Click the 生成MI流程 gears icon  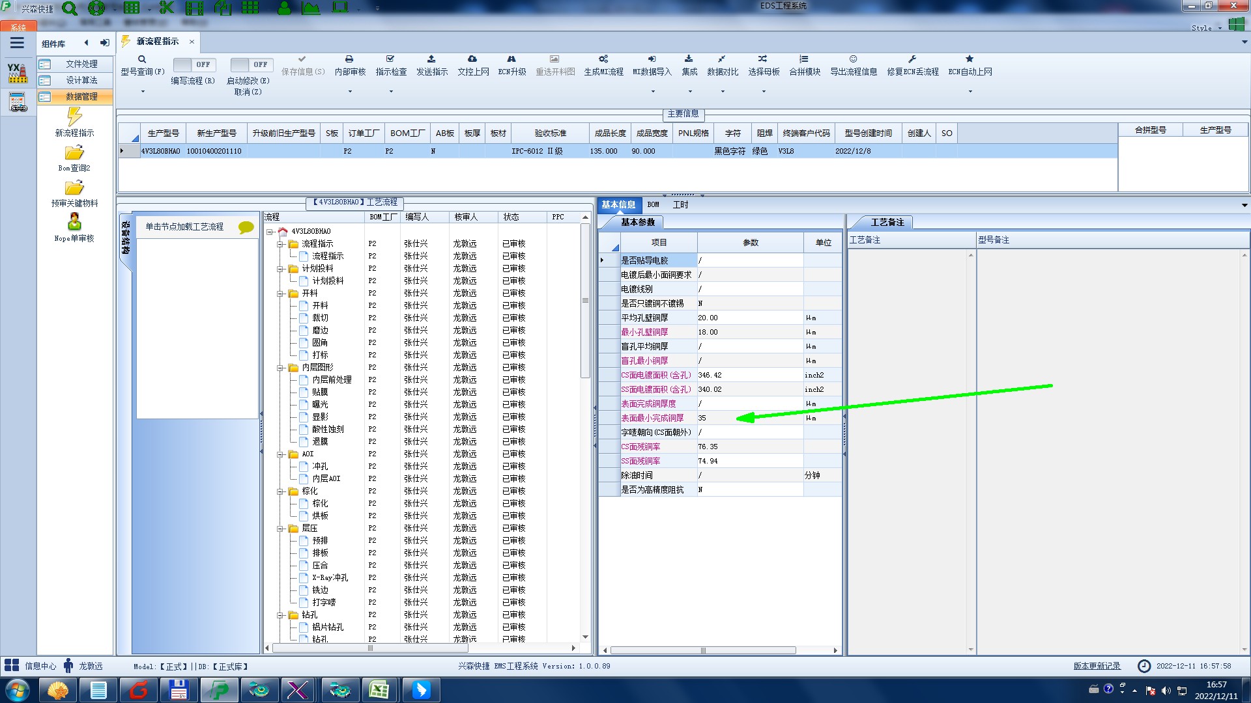point(603,59)
